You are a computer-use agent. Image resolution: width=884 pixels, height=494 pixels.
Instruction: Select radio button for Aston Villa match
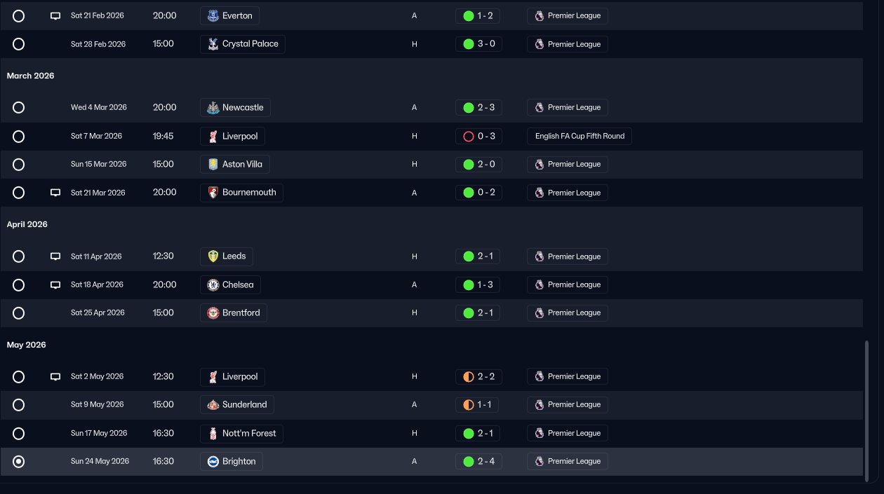[x=19, y=165]
